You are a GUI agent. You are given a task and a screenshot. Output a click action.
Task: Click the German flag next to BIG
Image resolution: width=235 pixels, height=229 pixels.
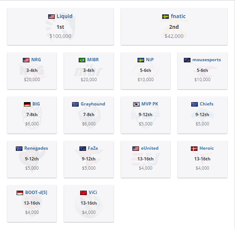click(x=27, y=104)
